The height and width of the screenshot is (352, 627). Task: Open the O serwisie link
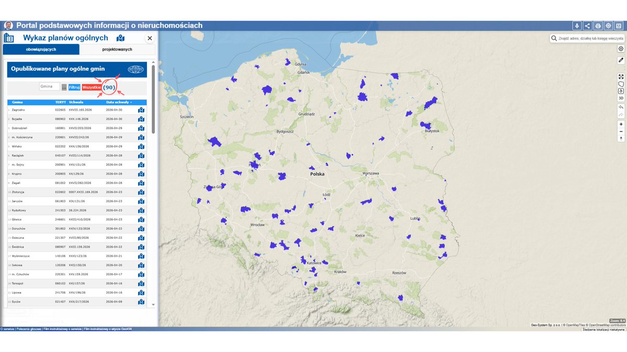(x=7, y=329)
